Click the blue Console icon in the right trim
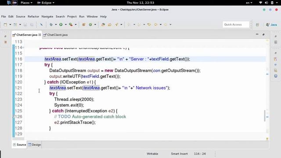281x158 pixels. tap(276, 76)
